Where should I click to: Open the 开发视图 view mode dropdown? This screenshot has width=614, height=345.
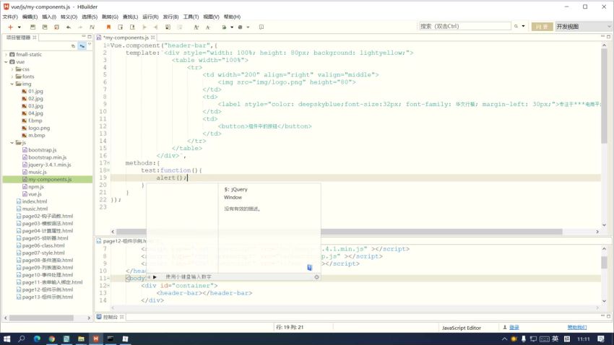583,26
